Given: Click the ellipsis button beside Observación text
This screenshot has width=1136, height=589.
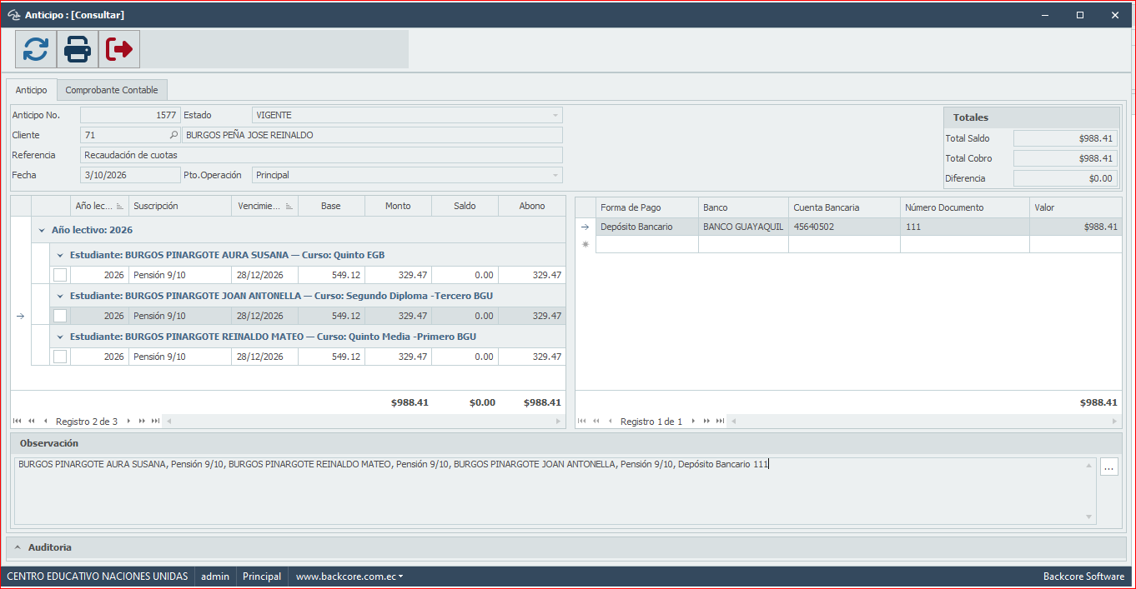Looking at the screenshot, I should pos(1109,467).
